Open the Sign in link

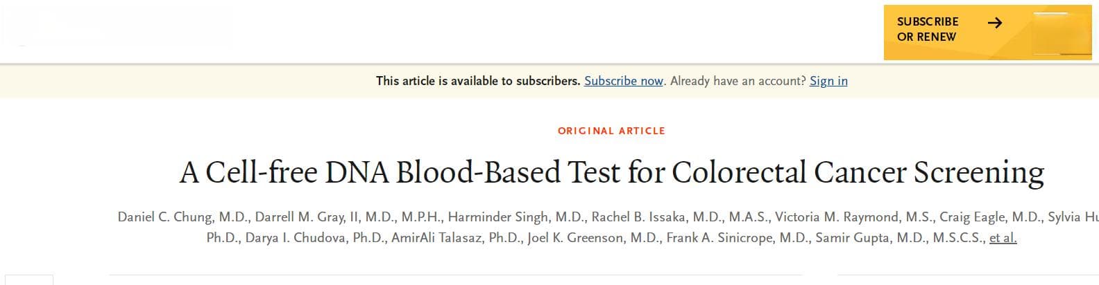pos(828,81)
